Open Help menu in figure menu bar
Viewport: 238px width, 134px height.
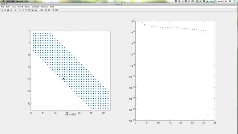[52, 7]
